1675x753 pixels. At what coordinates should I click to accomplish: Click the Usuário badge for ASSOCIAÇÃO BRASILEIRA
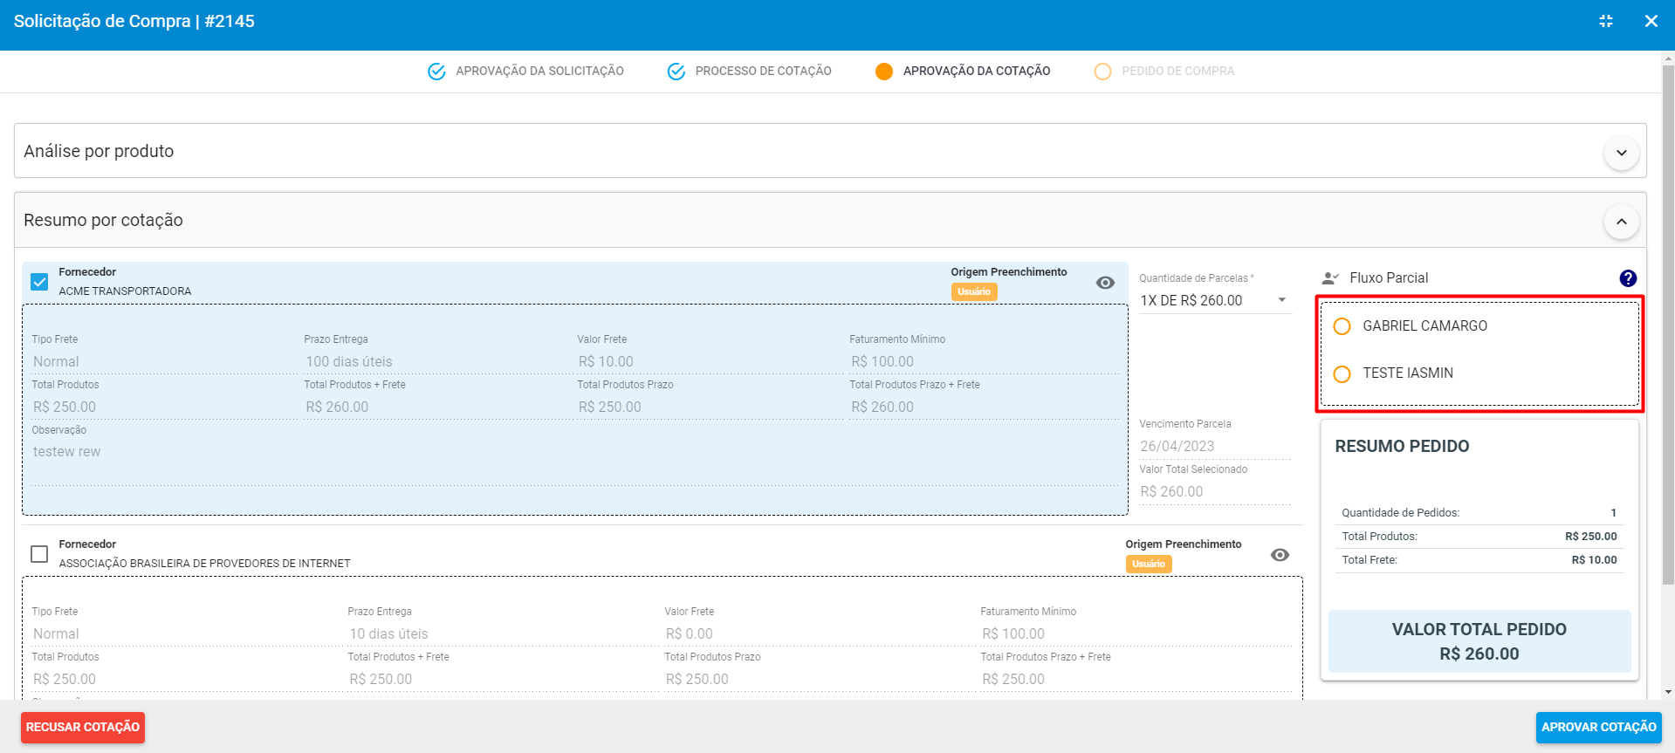1149,564
